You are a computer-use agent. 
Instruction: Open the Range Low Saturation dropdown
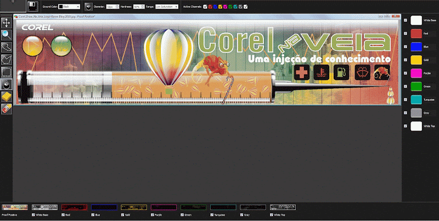tap(167, 7)
